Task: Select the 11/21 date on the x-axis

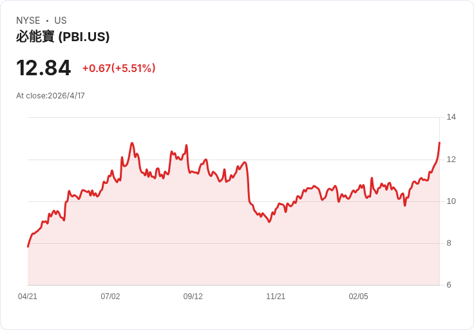Action: click(x=276, y=297)
